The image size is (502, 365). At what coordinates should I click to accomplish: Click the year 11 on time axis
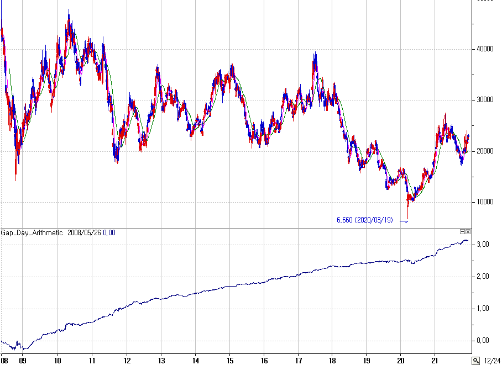pyautogui.click(x=92, y=361)
